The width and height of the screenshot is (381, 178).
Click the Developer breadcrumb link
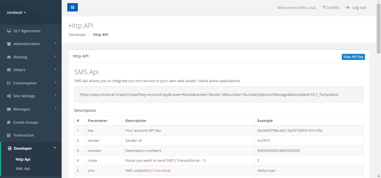tap(77, 35)
